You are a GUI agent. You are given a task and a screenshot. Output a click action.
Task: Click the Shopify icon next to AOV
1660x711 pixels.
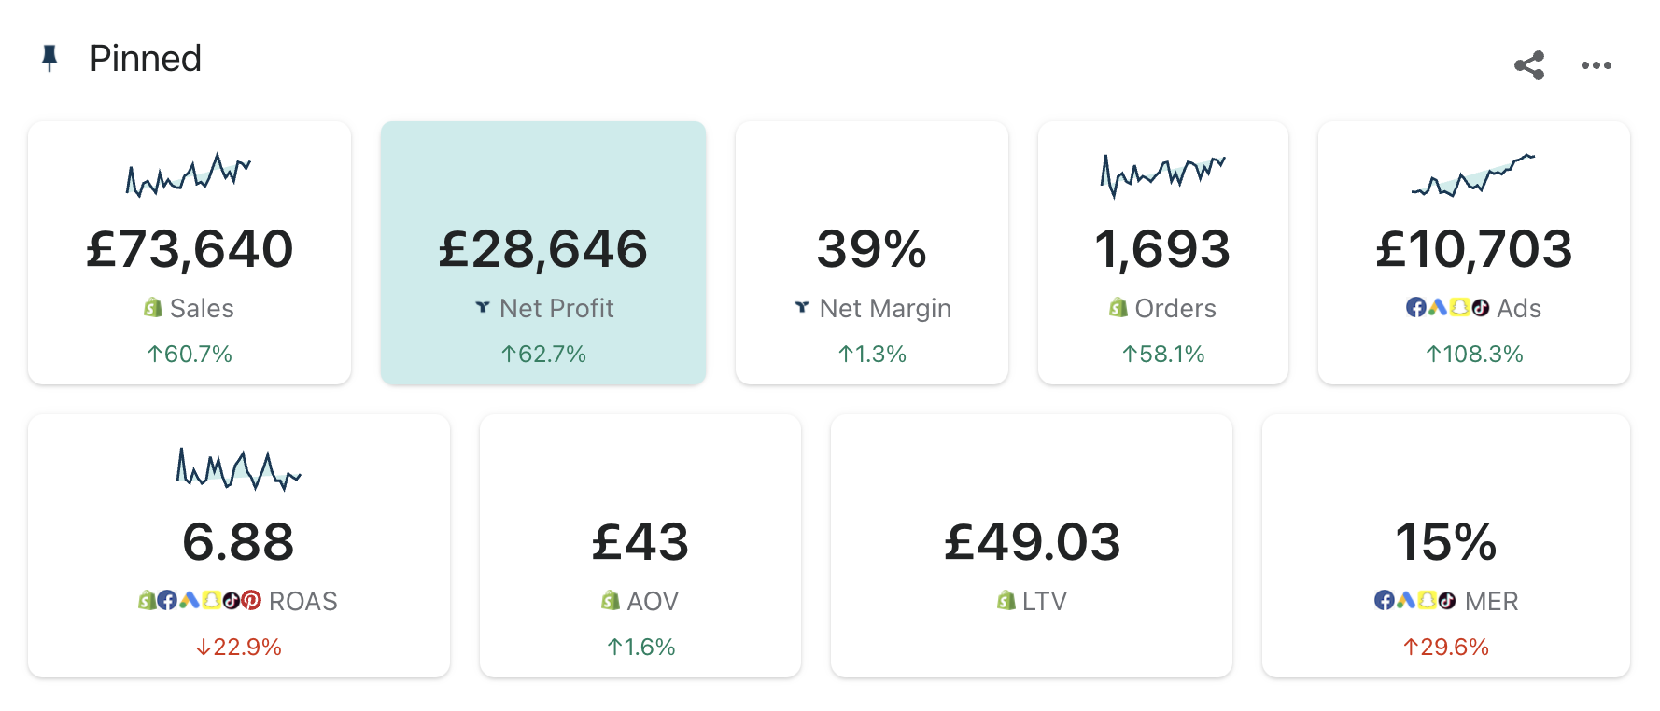(x=611, y=600)
